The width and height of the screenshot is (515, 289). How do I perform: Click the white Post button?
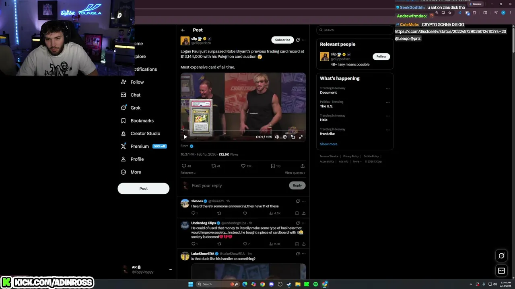point(143,188)
